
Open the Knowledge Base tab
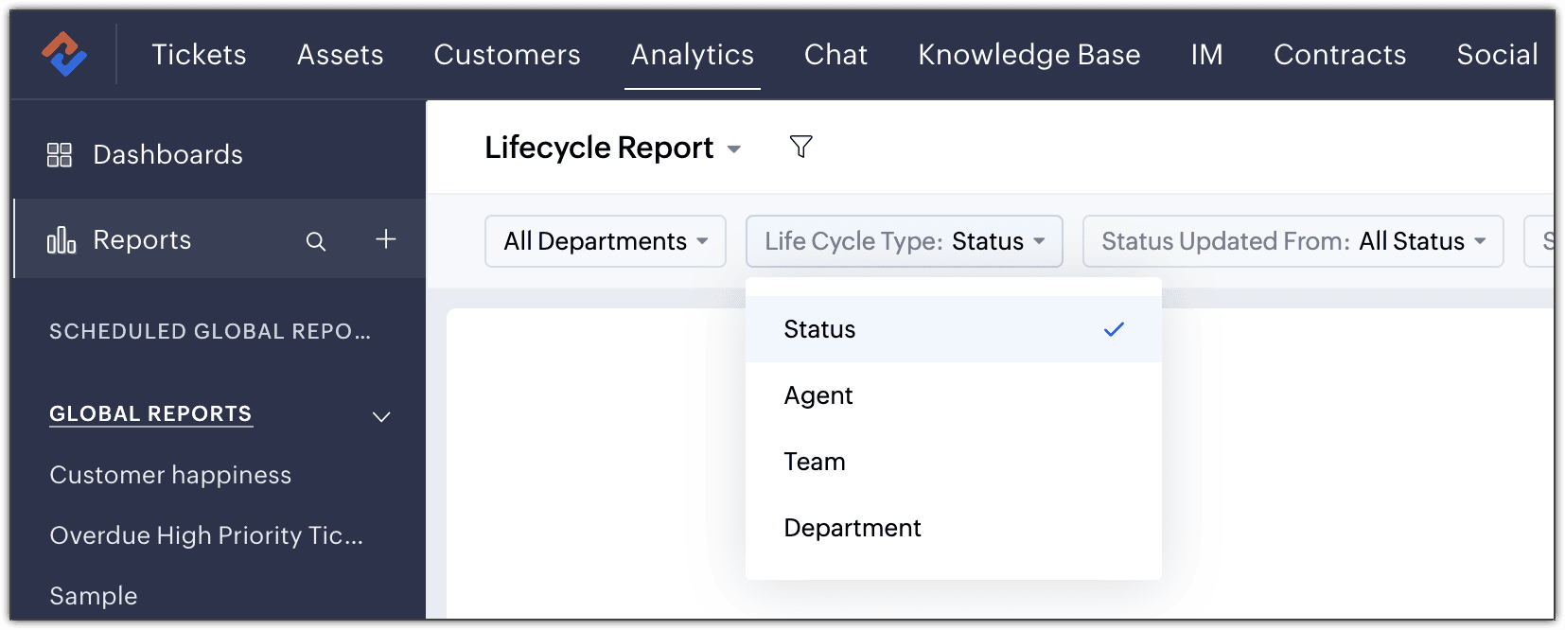pos(1029,55)
